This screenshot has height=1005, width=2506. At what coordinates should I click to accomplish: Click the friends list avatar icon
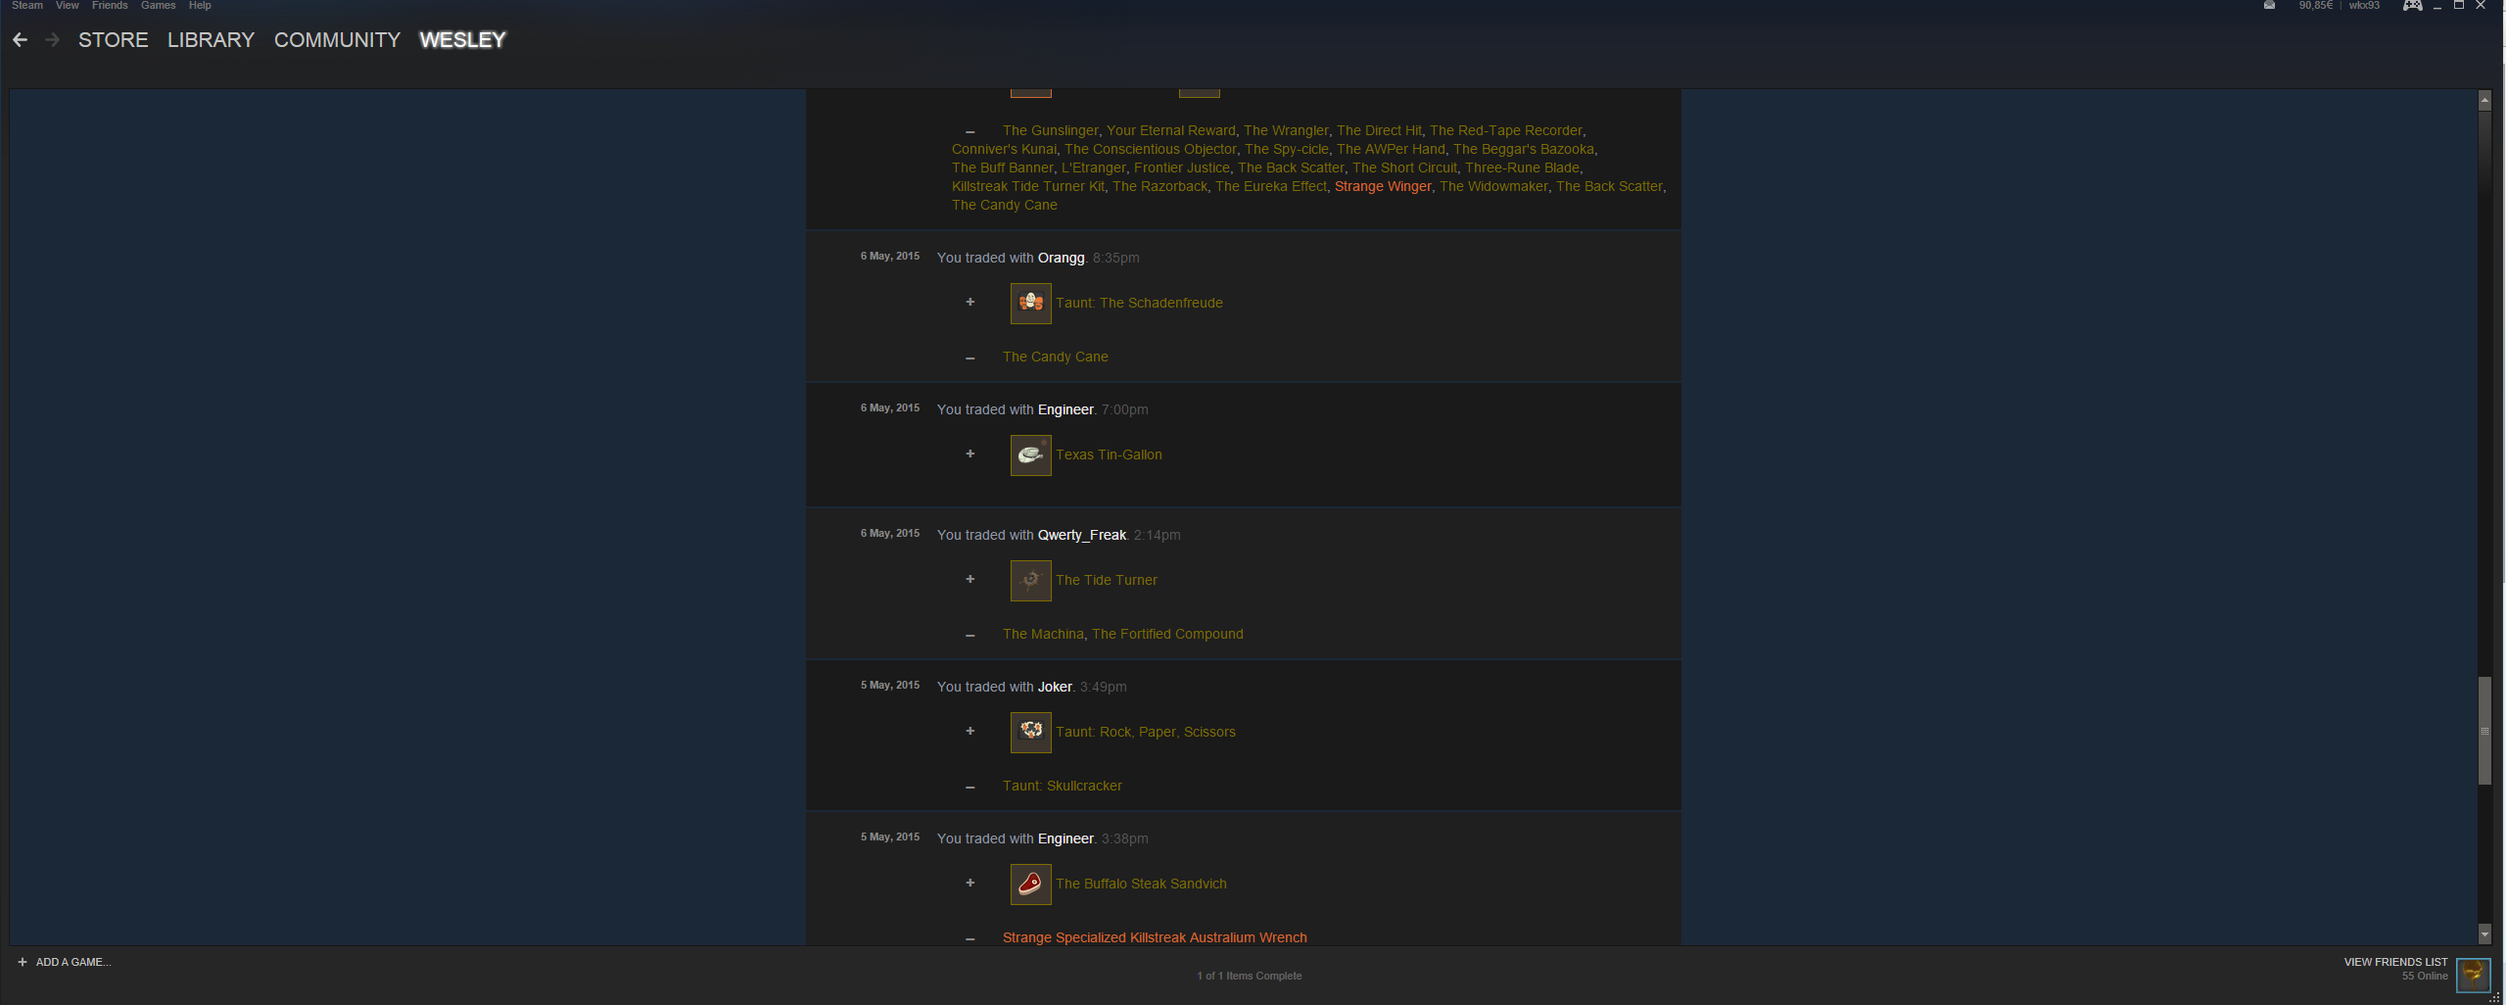click(x=2474, y=974)
